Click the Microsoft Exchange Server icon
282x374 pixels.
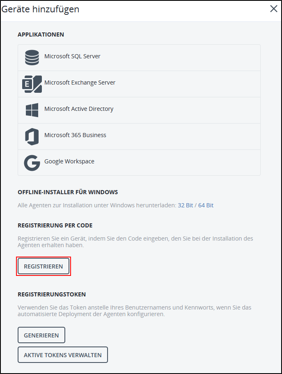pos(32,83)
